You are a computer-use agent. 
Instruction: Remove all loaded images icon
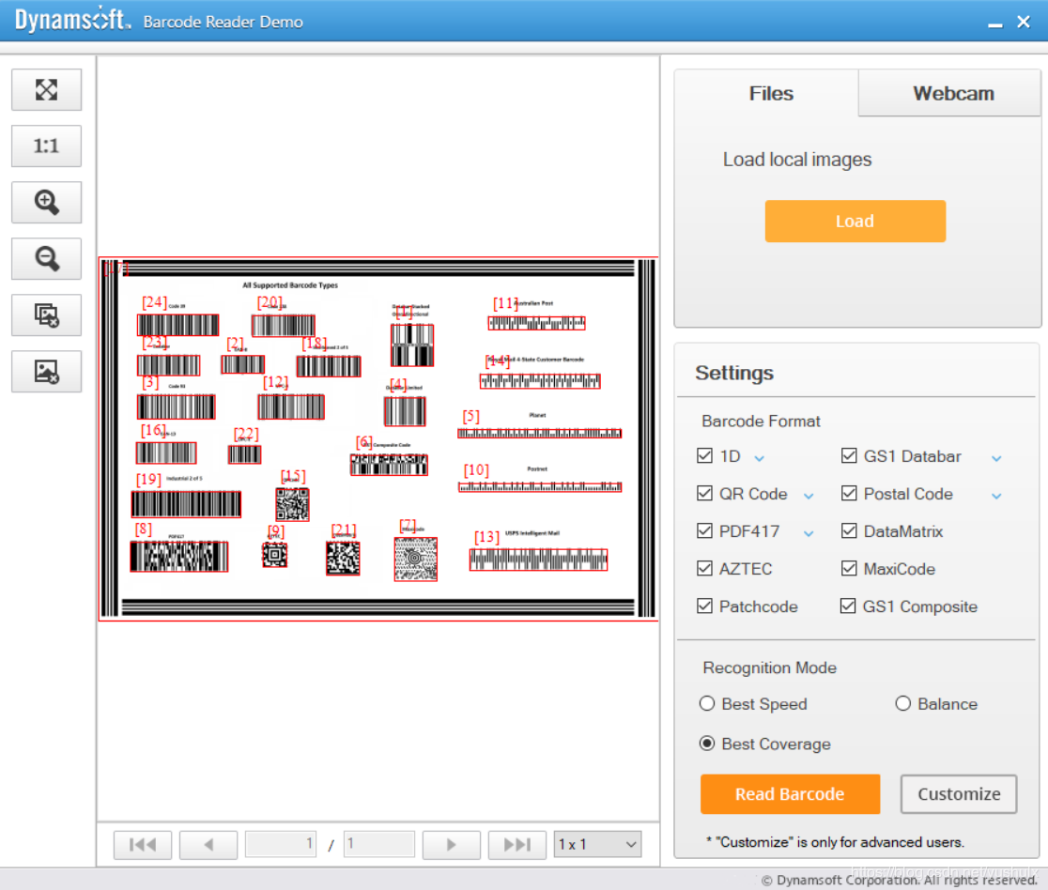pos(46,315)
